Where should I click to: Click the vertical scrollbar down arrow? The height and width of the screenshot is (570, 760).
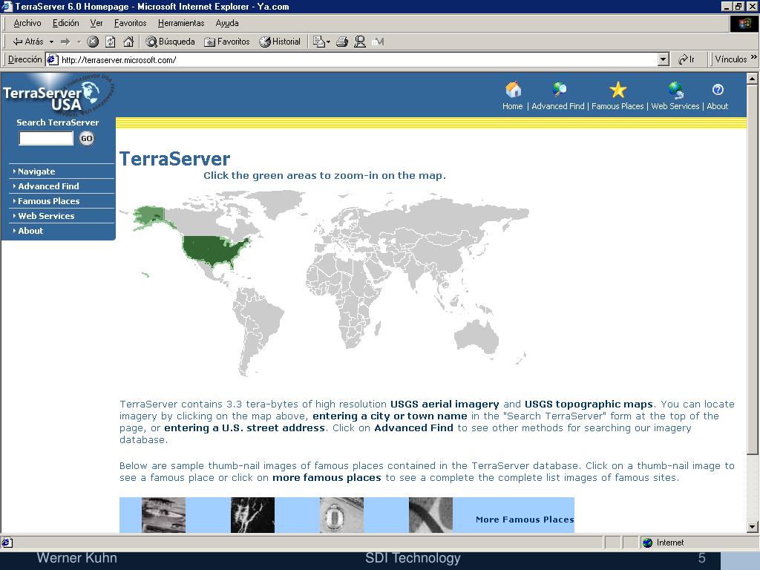pos(753,527)
